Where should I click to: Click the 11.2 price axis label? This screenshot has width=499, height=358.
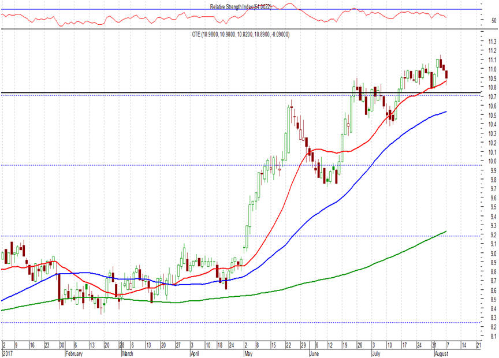click(492, 51)
